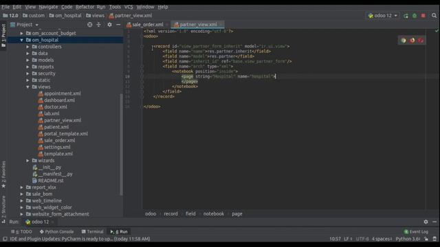This screenshot has height=247, width=440.
Task: Open Run panel settings gear
Action: 426,222
